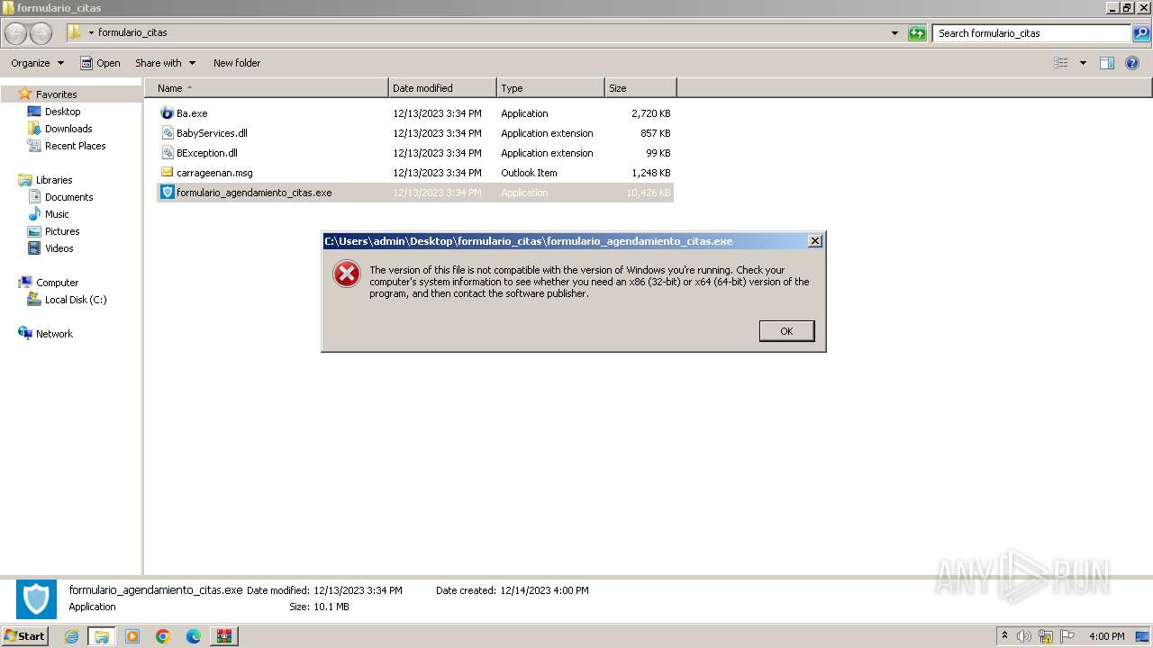
Task: Click the taskbar clock 4:00 PM
Action: [x=1106, y=636]
